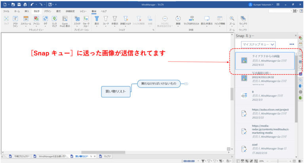The height and width of the screenshot is (163, 304).
Task: Click the Zoom (ズーム) magnifier icon
Action: [232, 19]
